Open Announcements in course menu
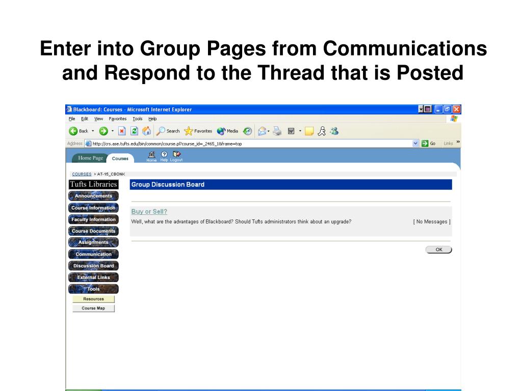 94,196
